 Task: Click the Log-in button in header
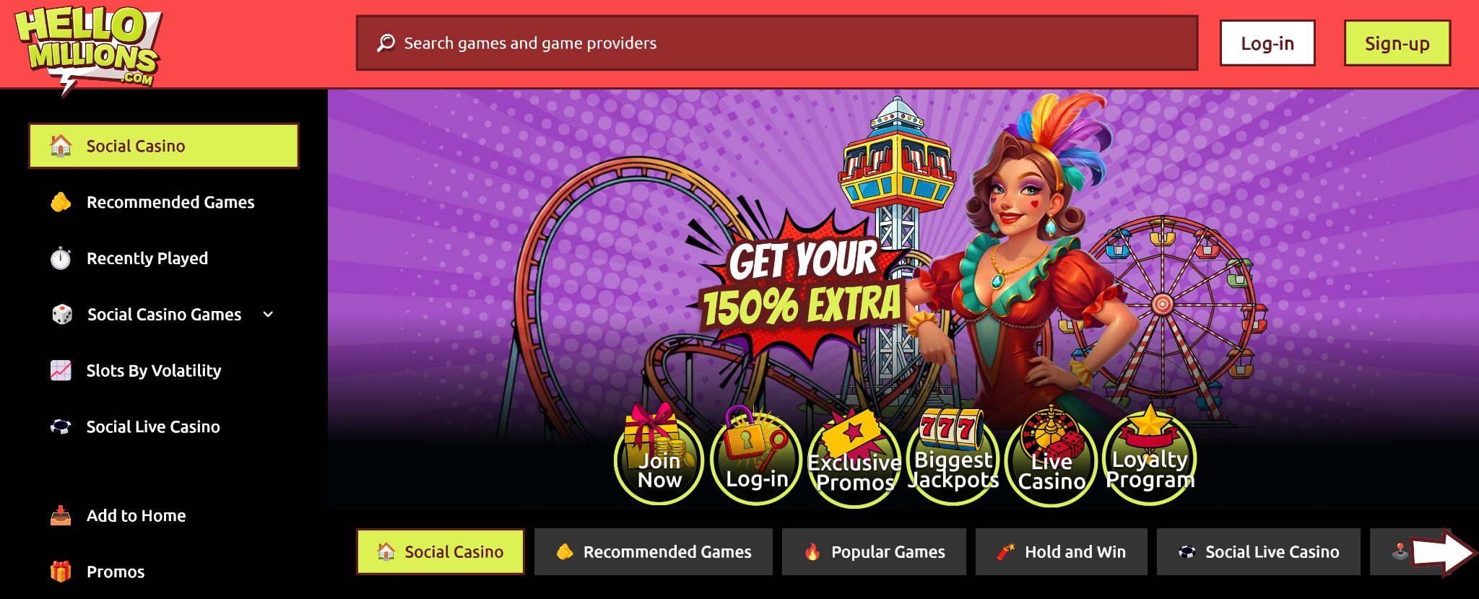pyautogui.click(x=1267, y=43)
